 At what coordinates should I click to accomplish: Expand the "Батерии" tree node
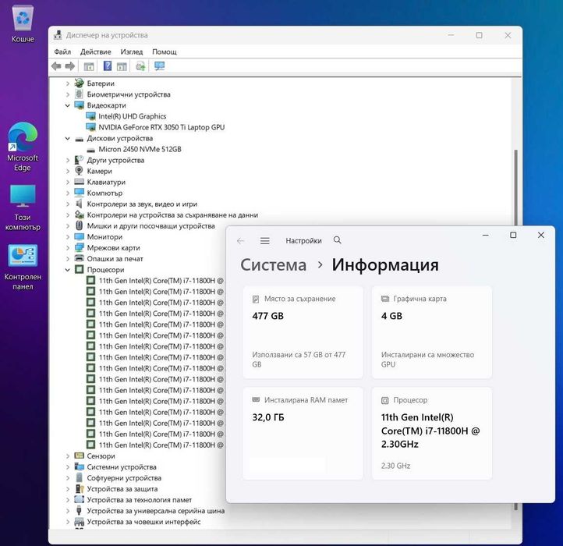[68, 83]
